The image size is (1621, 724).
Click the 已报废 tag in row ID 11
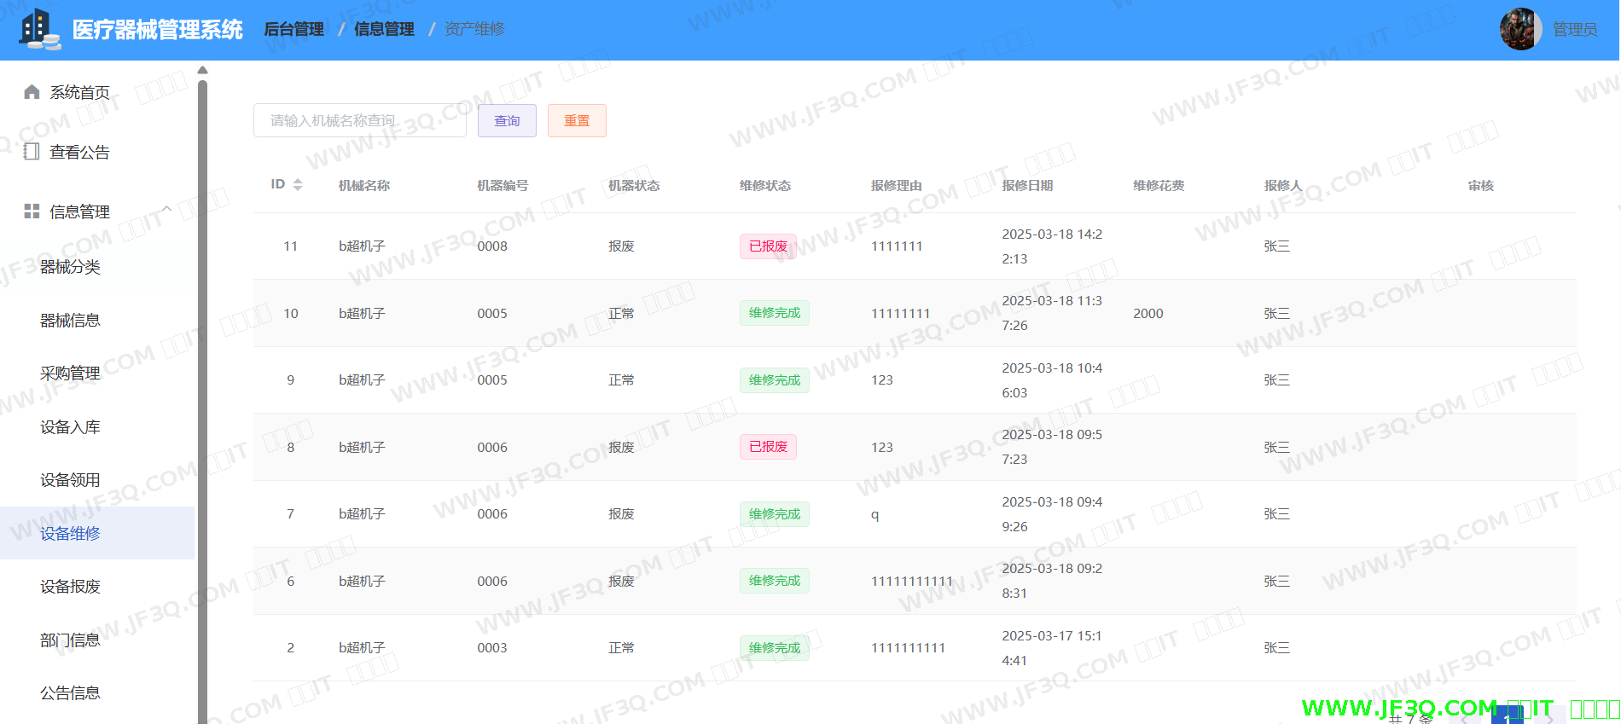tap(768, 246)
